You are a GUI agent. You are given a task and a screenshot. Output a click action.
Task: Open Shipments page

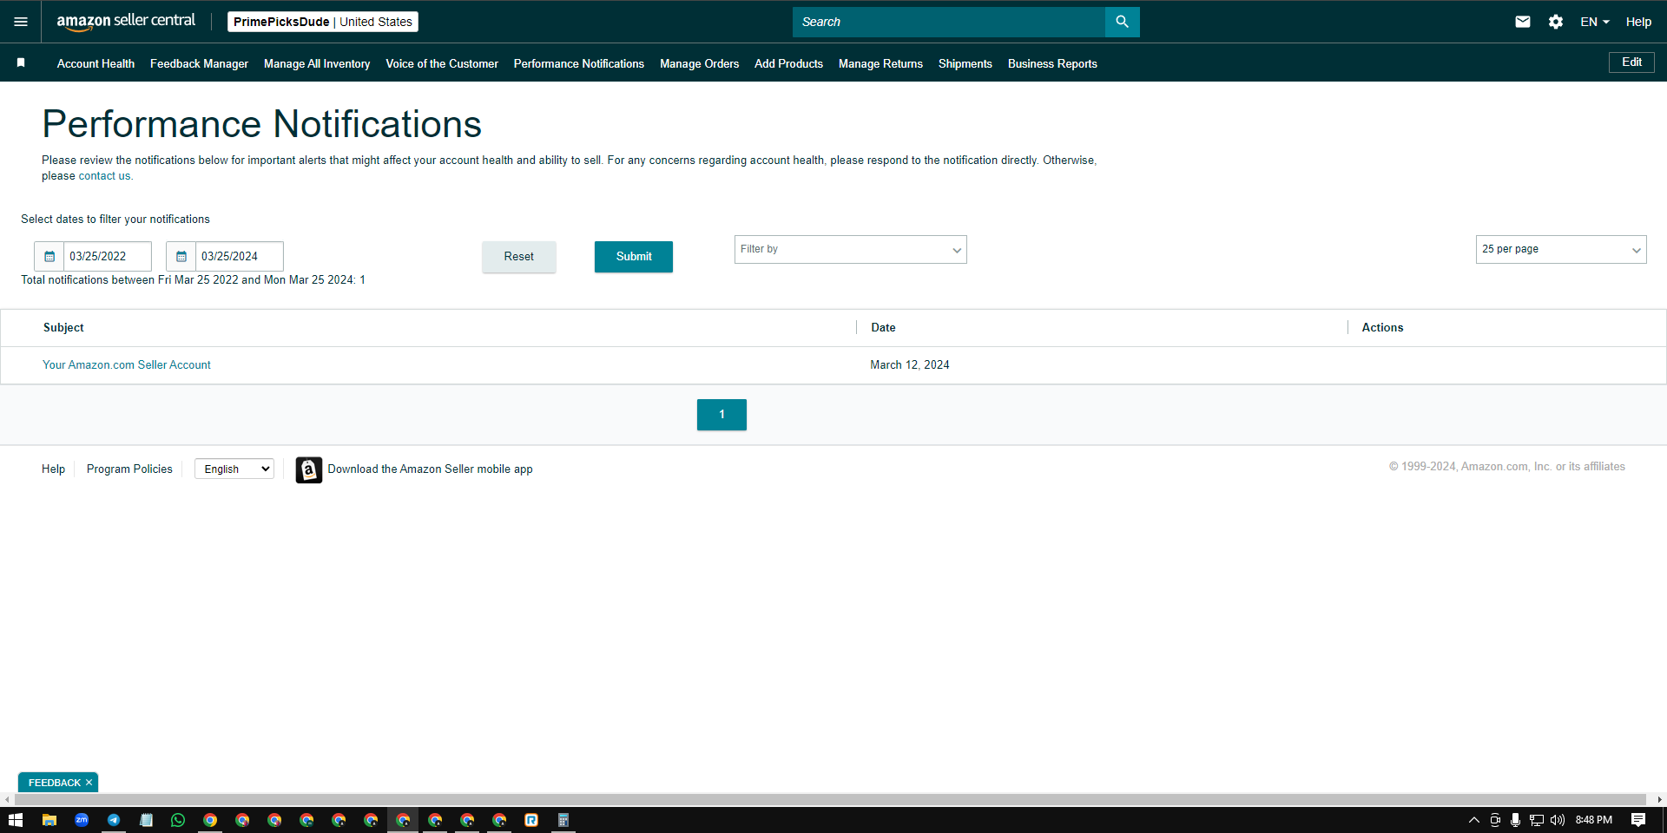(x=965, y=63)
